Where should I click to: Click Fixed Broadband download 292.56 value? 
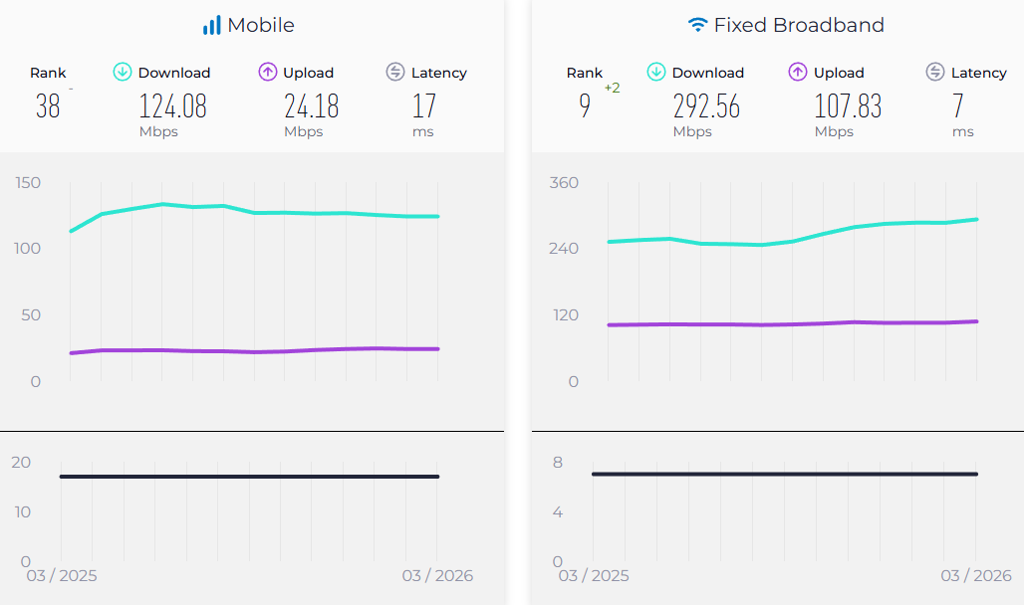click(x=706, y=105)
